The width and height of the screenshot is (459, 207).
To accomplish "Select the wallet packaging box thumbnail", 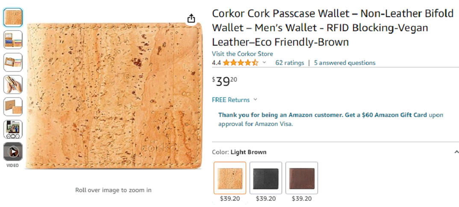I will click(x=13, y=107).
